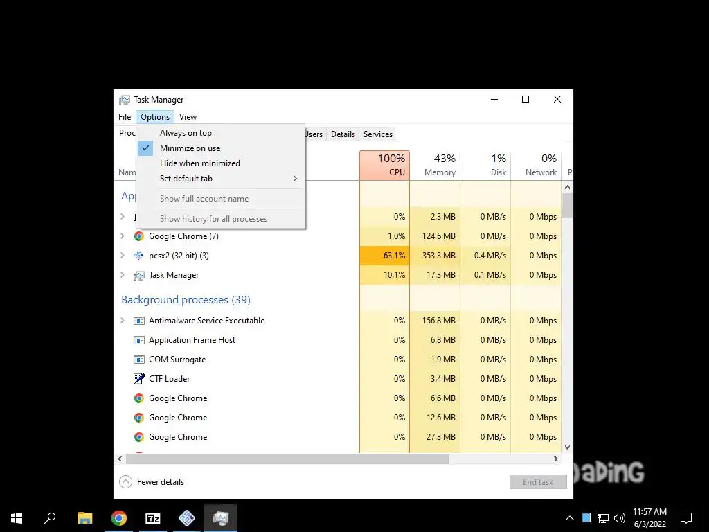Sort by the Disk column header
This screenshot has height=532, width=709.
485,165
